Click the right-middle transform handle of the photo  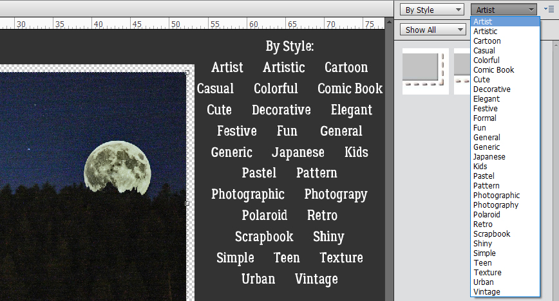[x=187, y=203]
